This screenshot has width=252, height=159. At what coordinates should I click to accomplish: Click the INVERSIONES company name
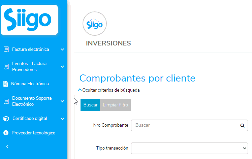point(108,43)
